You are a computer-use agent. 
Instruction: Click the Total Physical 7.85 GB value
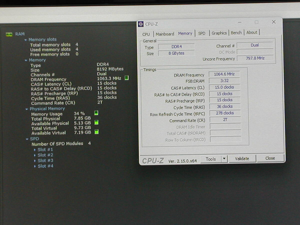(x=82, y=118)
